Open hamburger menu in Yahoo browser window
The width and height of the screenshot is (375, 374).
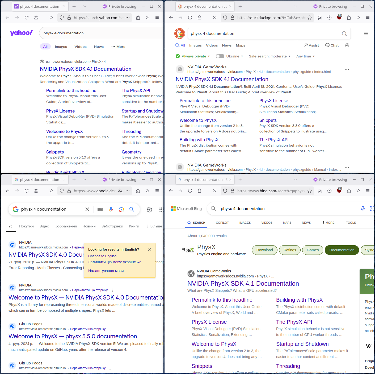(x=157, y=18)
